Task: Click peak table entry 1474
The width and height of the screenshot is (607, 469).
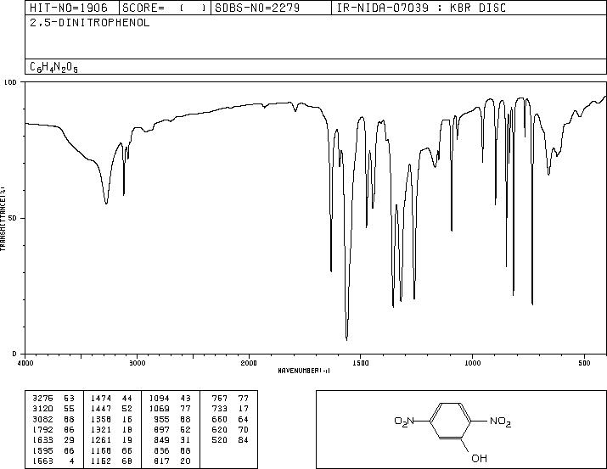Action: pyautogui.click(x=101, y=399)
